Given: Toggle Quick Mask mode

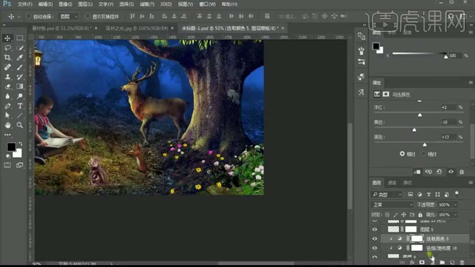Looking at the screenshot, I should point(8,165).
